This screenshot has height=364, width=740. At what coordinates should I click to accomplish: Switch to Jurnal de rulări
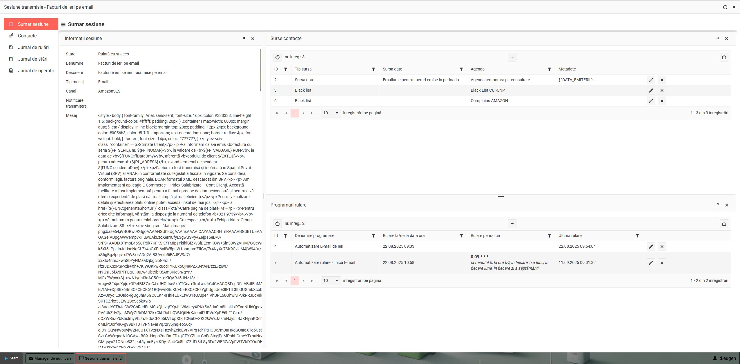[33, 48]
